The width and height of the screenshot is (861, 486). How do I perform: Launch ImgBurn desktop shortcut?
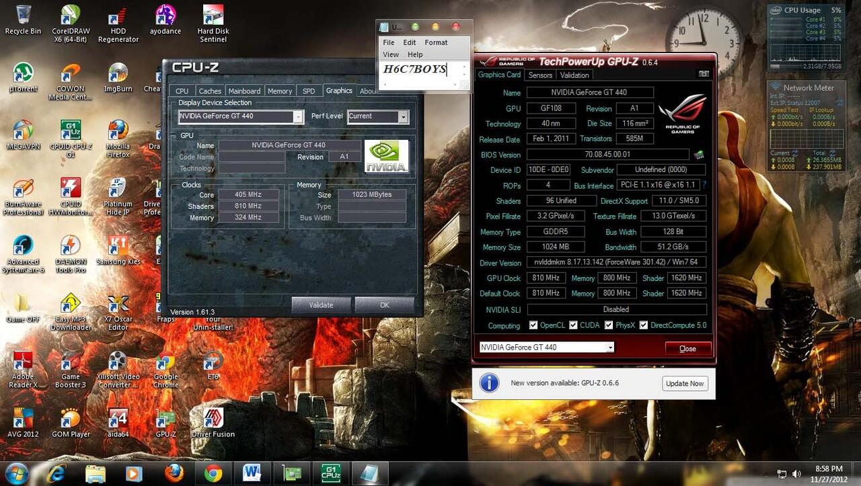coord(118,77)
